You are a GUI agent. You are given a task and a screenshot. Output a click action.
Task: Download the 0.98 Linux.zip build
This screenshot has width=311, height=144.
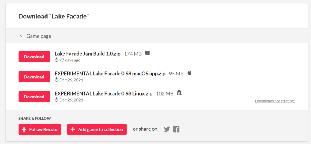[x=34, y=97]
